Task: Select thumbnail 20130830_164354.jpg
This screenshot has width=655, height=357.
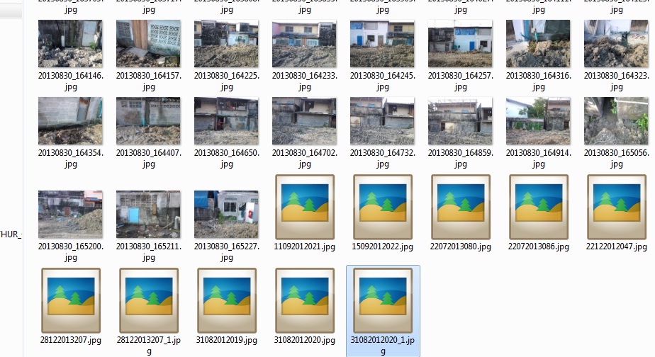Action: [70, 120]
